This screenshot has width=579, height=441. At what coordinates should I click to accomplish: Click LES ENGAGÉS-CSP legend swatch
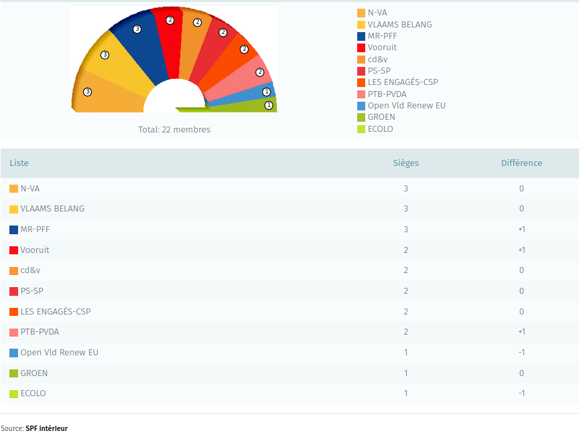[361, 82]
